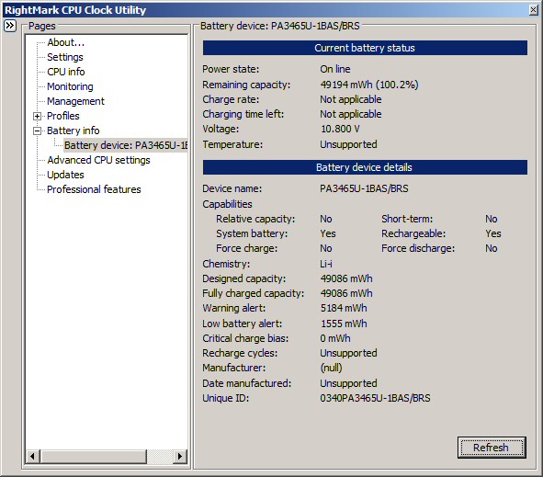The width and height of the screenshot is (543, 477).
Task: Click the fully charged capacity value
Action: click(x=346, y=293)
